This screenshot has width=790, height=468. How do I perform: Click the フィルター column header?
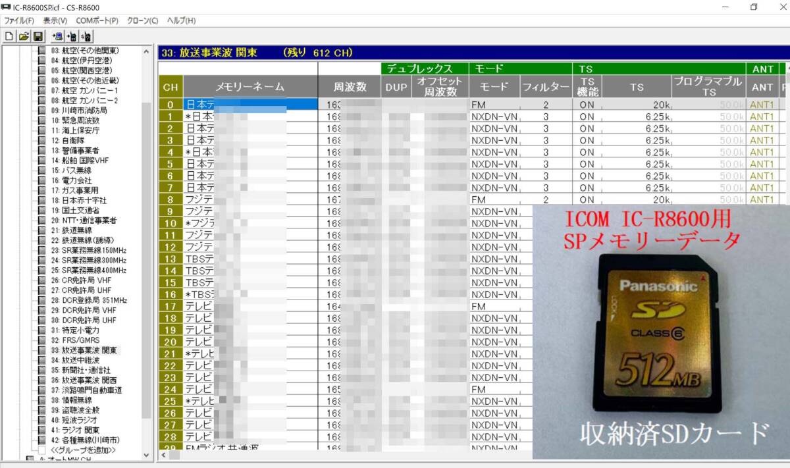pos(545,86)
